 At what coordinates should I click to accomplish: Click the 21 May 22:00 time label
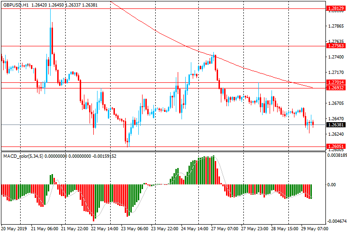click(75, 228)
